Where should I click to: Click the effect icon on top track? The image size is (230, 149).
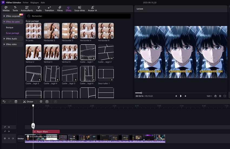tap(5, 127)
